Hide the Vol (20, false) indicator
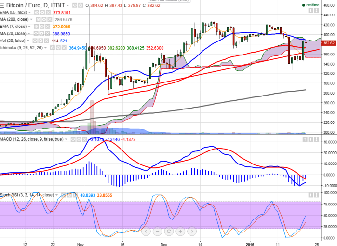Viewport: 337px width, 246px height. tap(35, 41)
